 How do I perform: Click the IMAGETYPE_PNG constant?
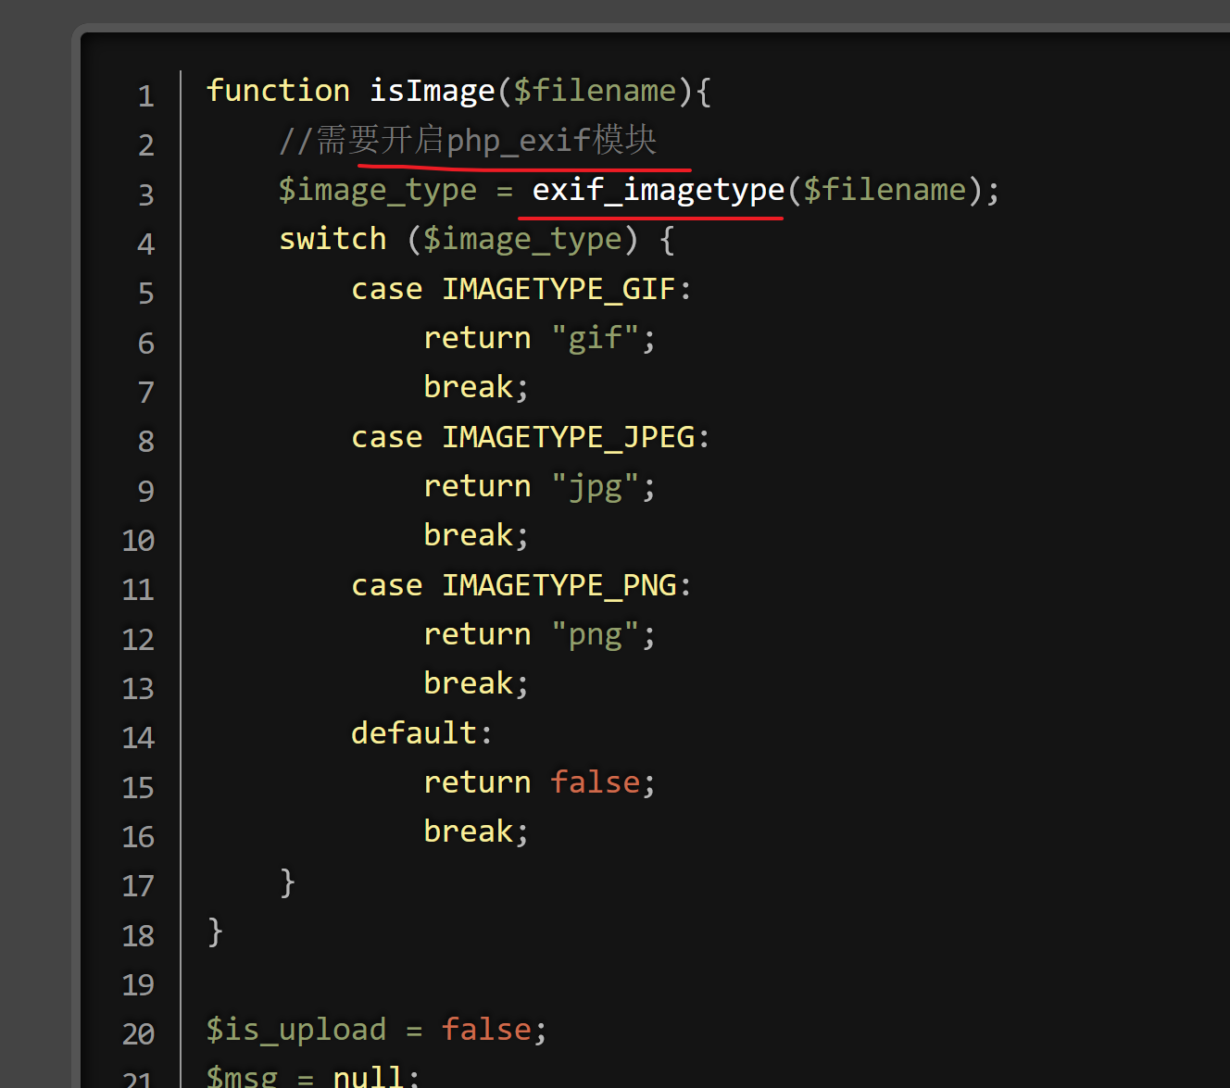coord(559,585)
